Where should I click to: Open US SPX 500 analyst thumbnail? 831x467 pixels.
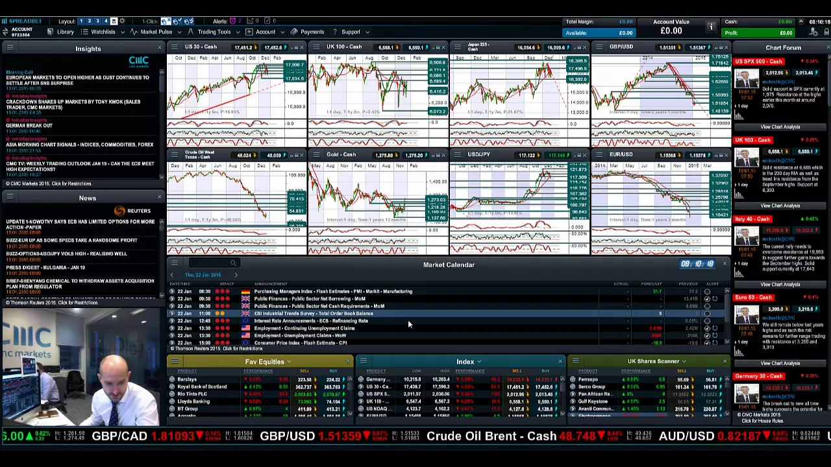(x=747, y=80)
